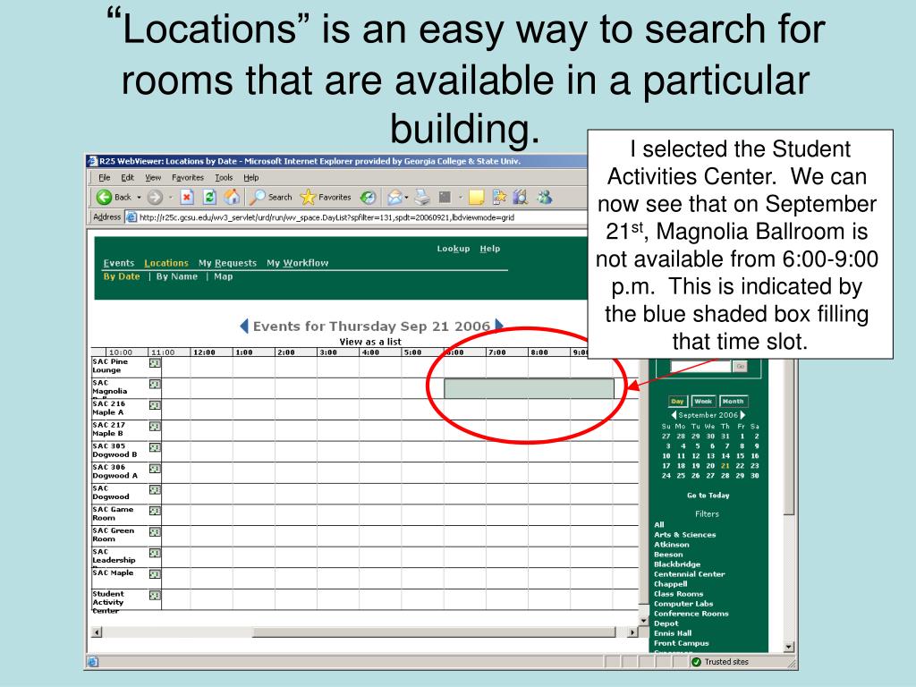Go to the Home page icon

click(232, 197)
